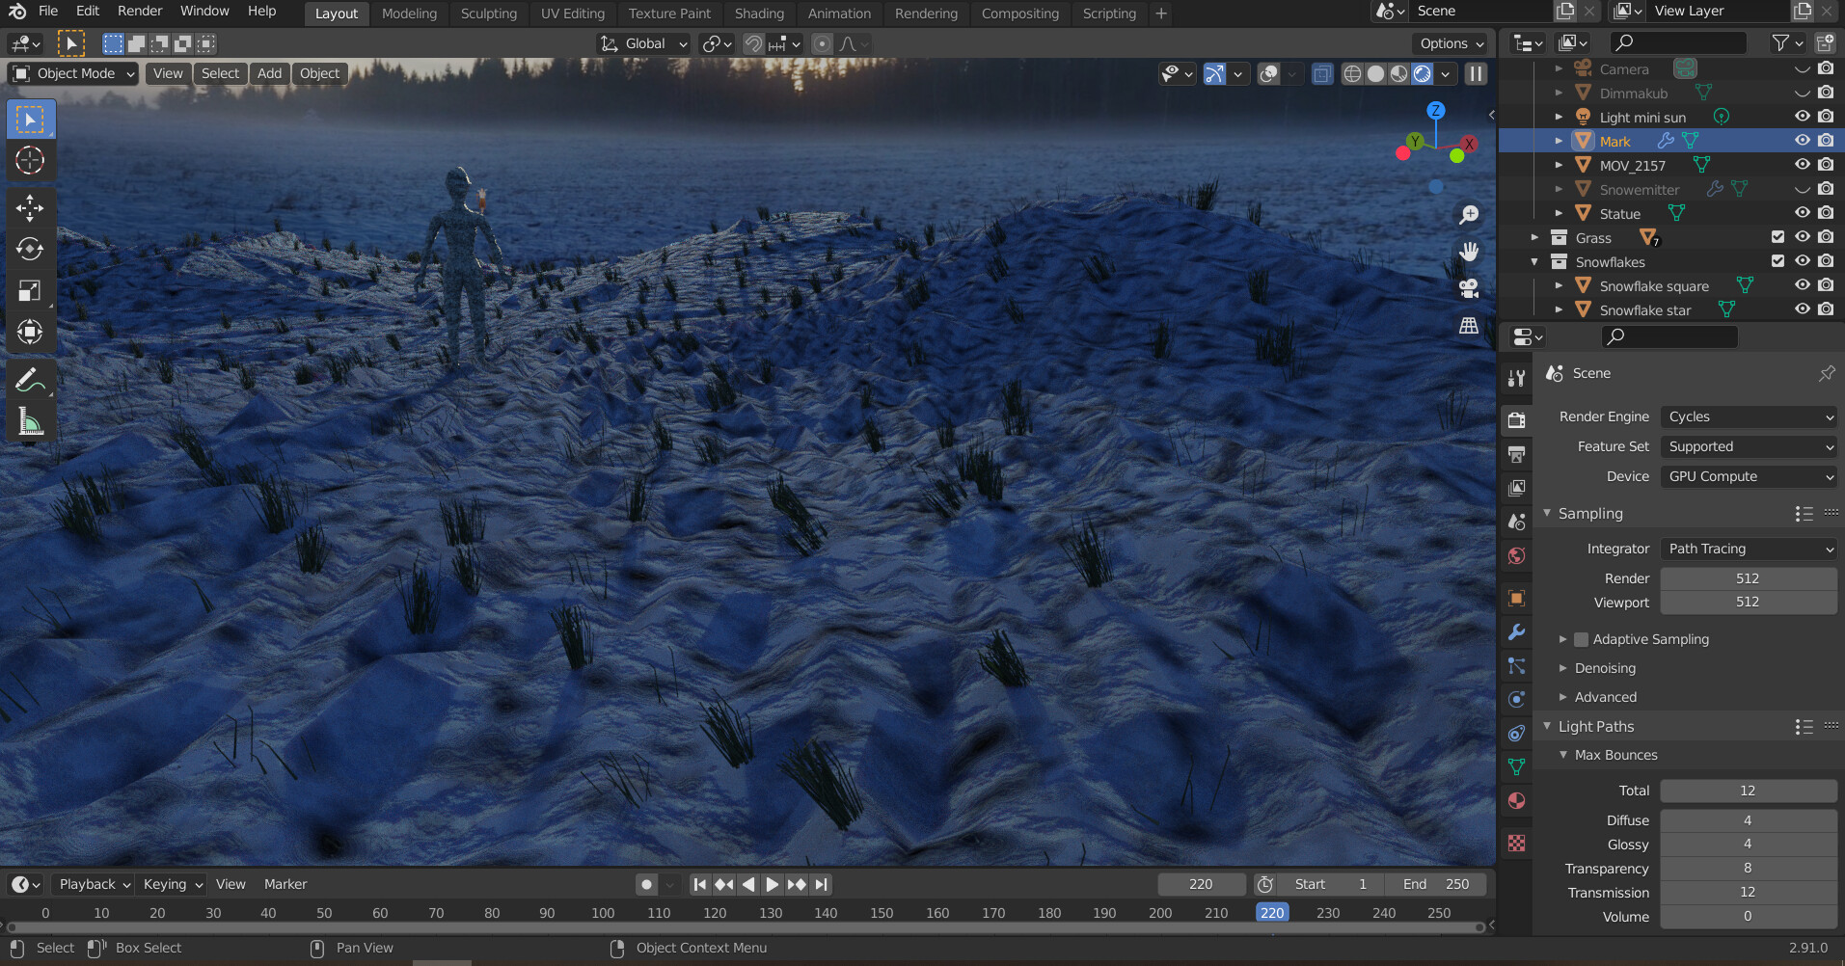
Task: Click the Options button in header
Action: pos(1451,43)
